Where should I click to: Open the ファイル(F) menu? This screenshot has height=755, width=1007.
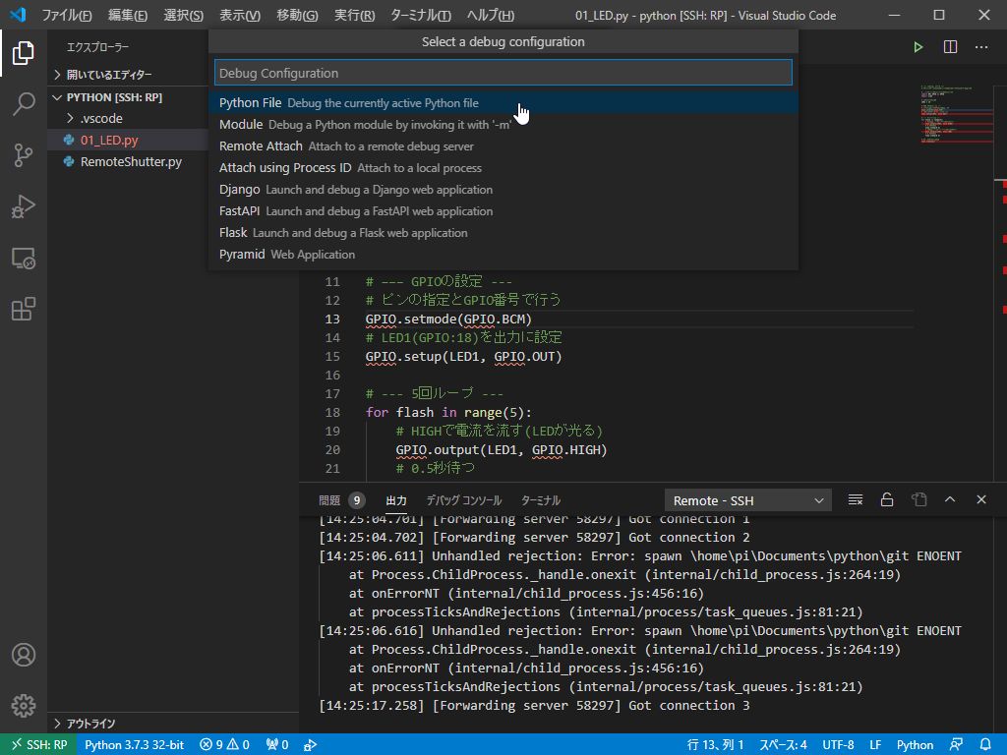pyautogui.click(x=67, y=15)
